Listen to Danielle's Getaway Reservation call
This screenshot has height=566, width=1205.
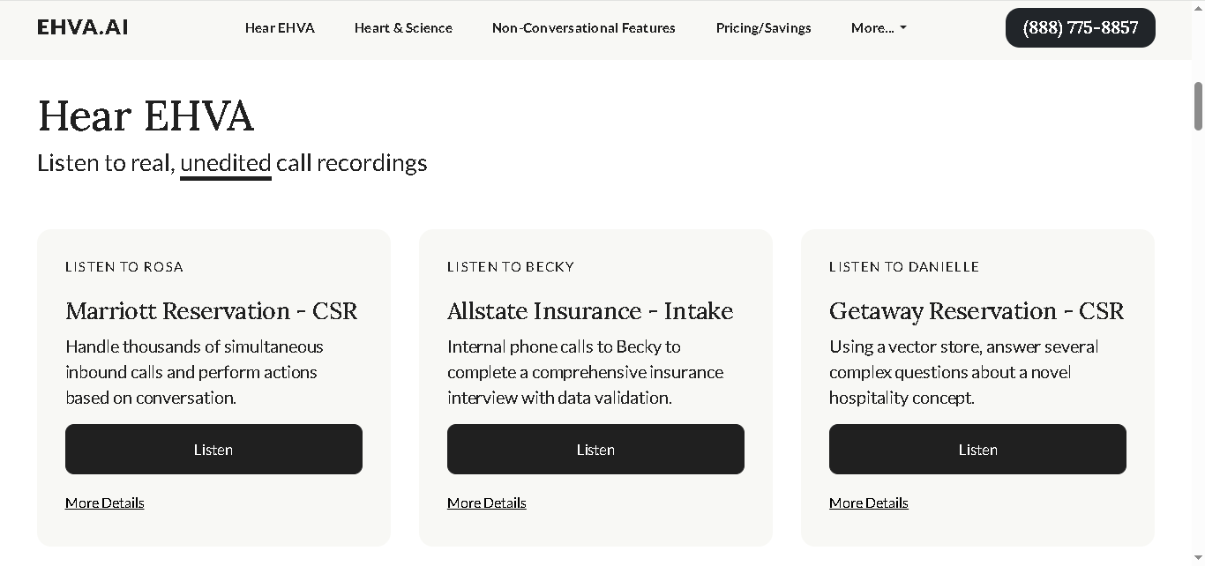click(x=977, y=449)
